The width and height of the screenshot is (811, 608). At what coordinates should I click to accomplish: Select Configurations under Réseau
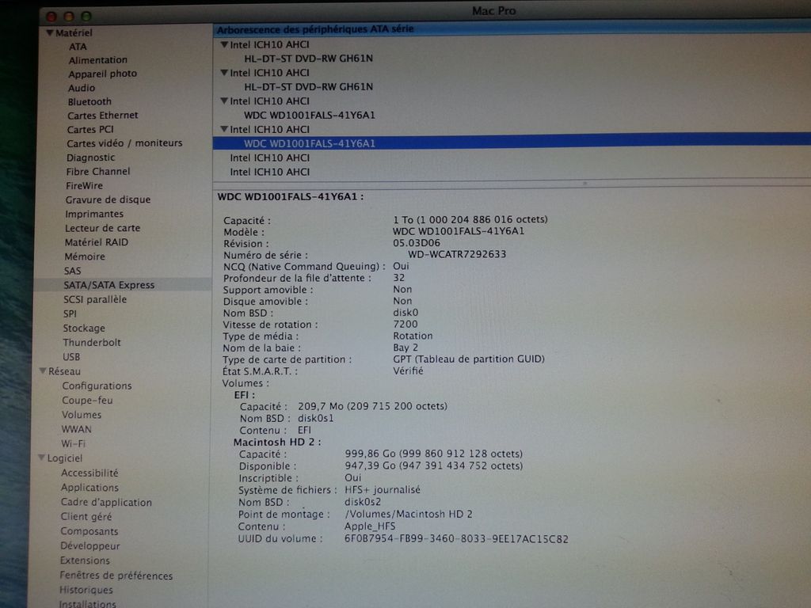coord(97,386)
